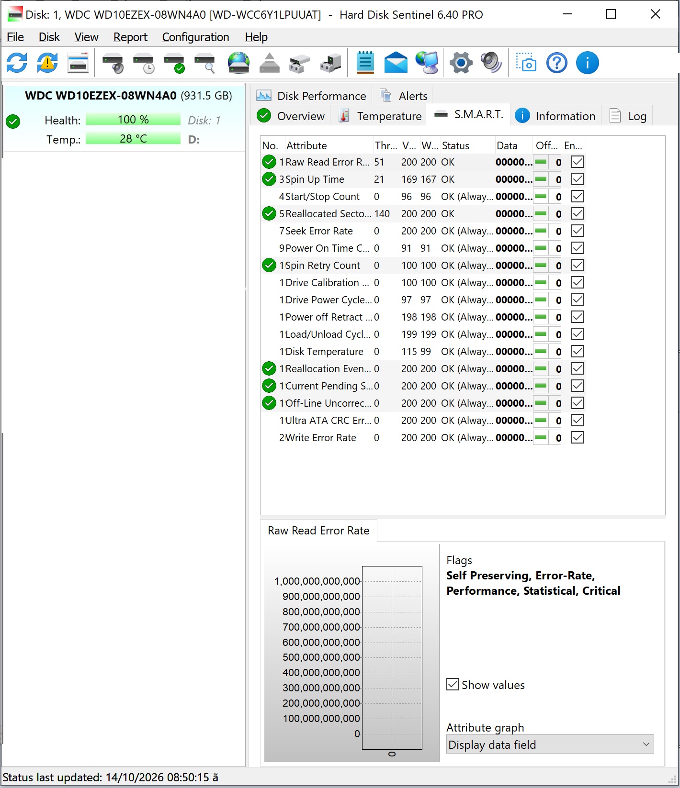Sort by the Attribute column header
Image resolution: width=680 pixels, height=788 pixels.
(329, 145)
